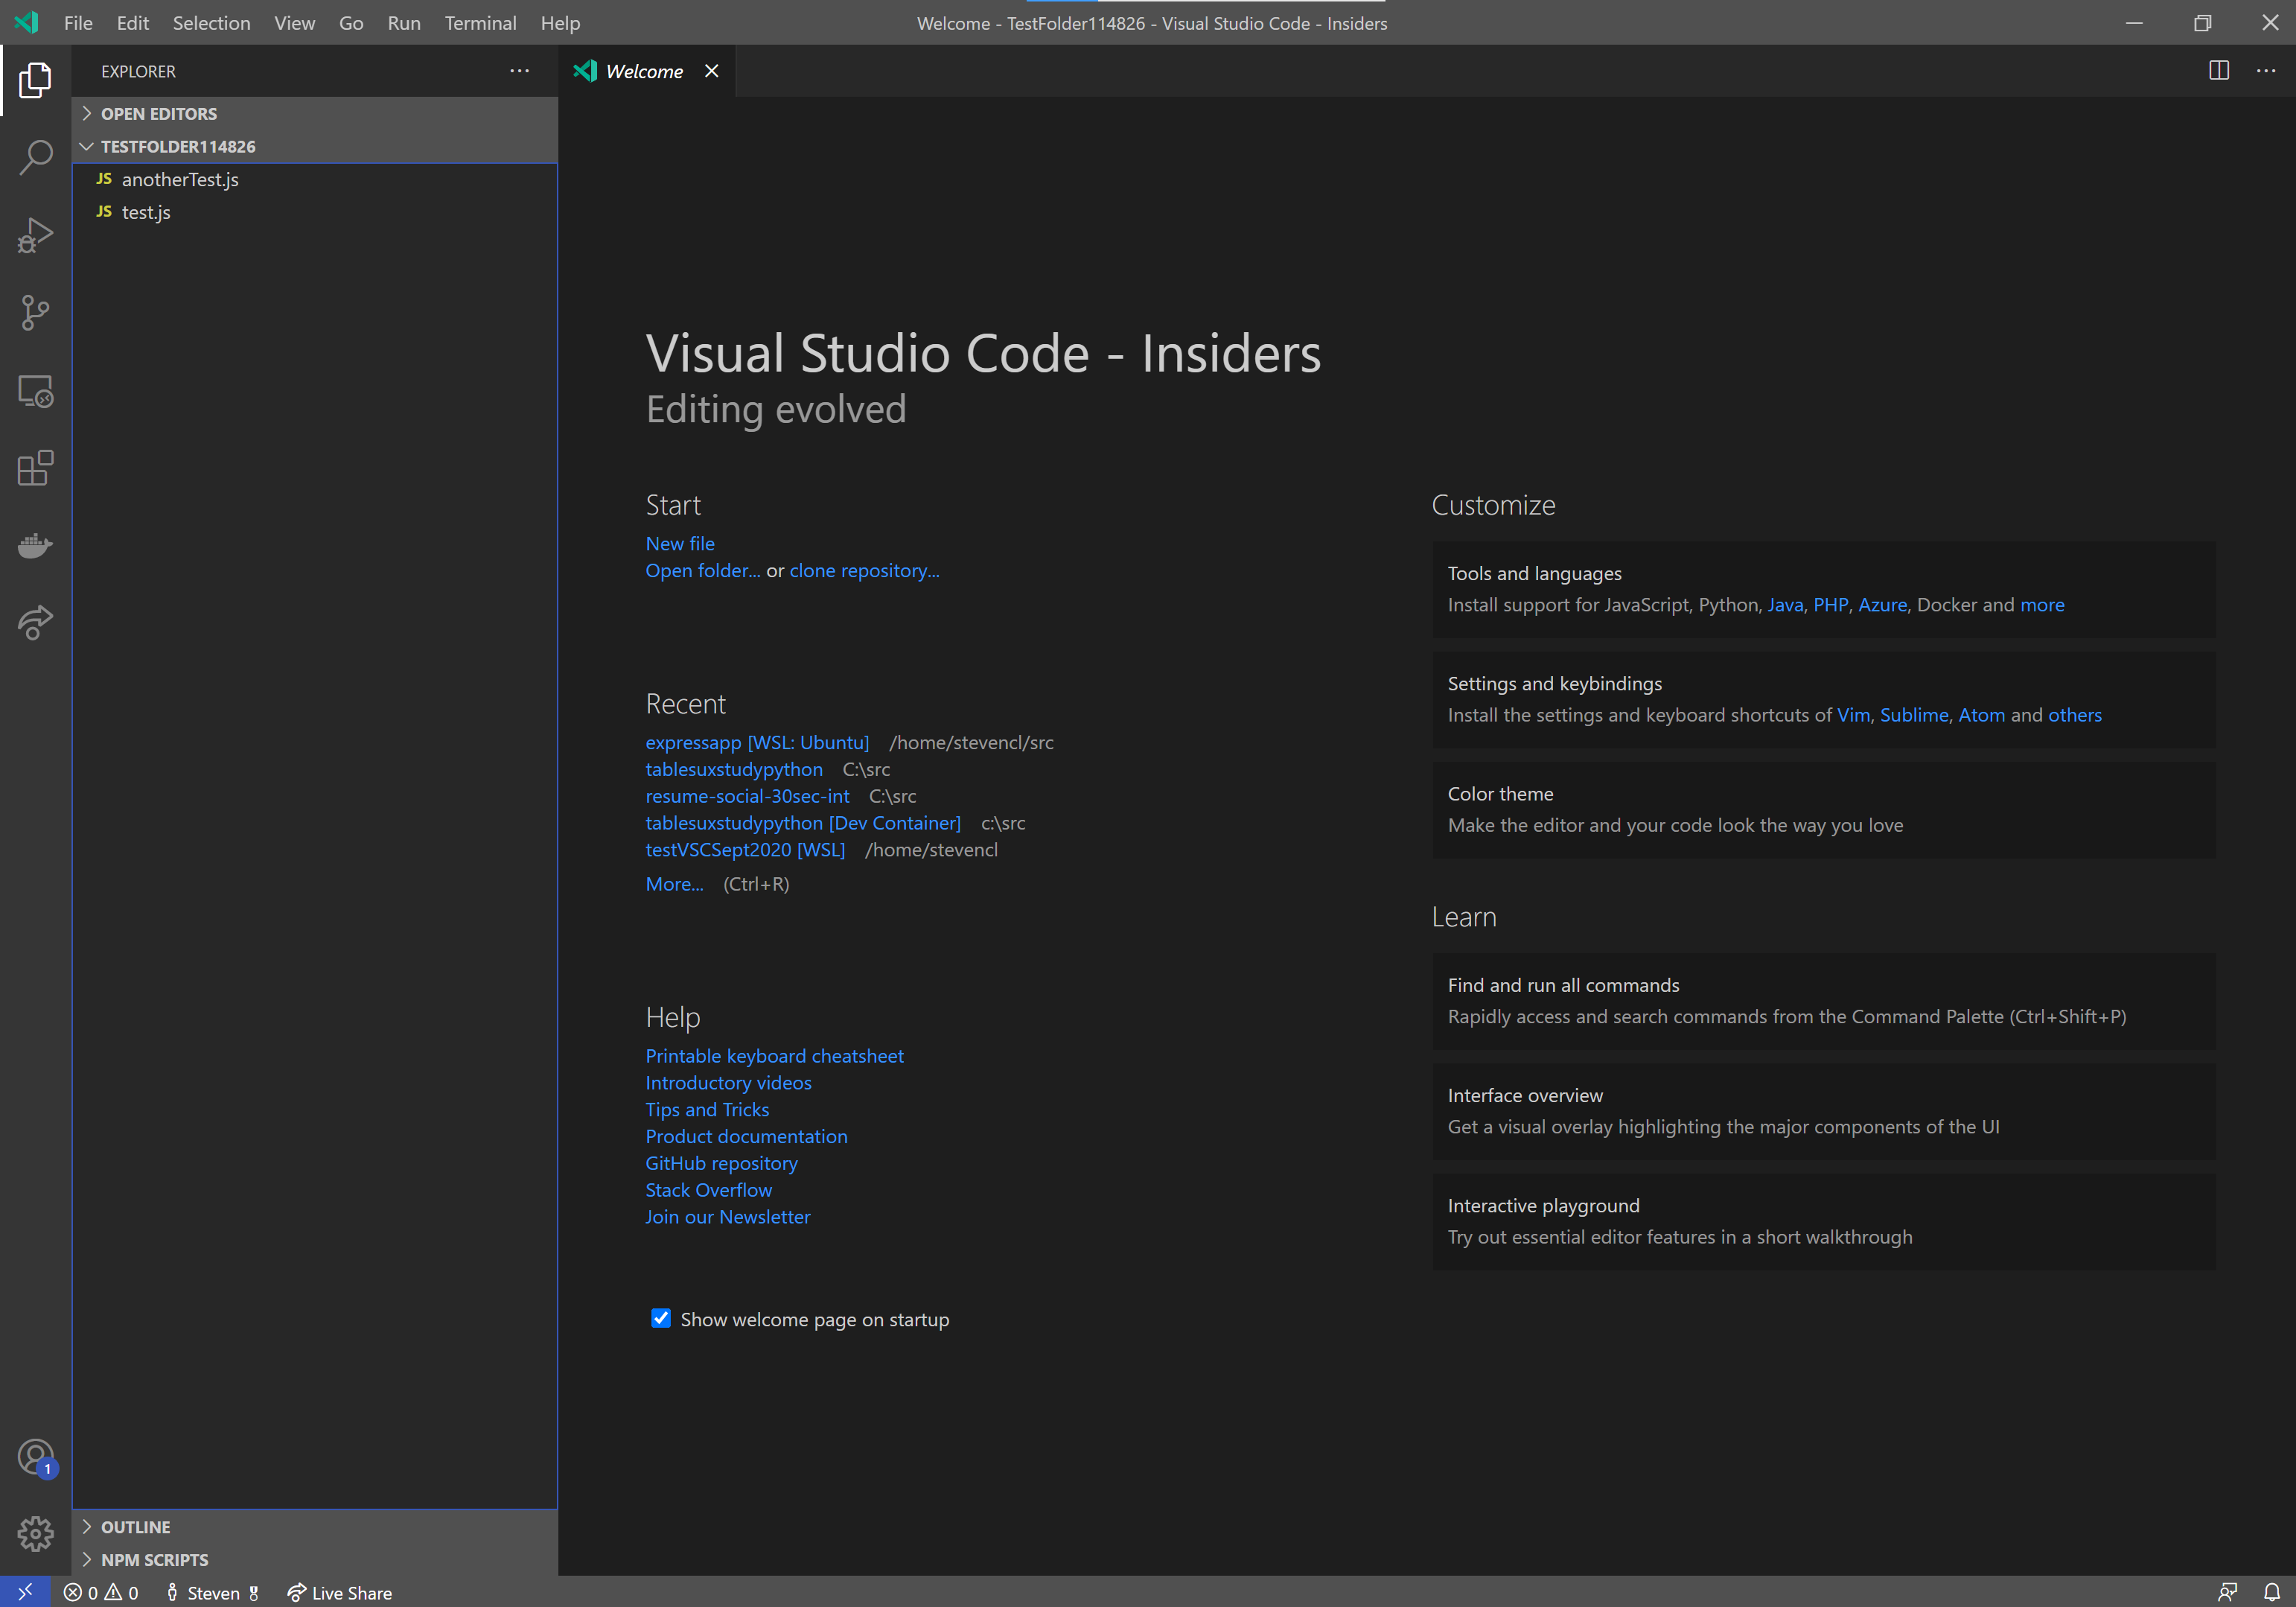2296x1607 pixels.
Task: Open the Manage settings gear
Action: click(36, 1533)
